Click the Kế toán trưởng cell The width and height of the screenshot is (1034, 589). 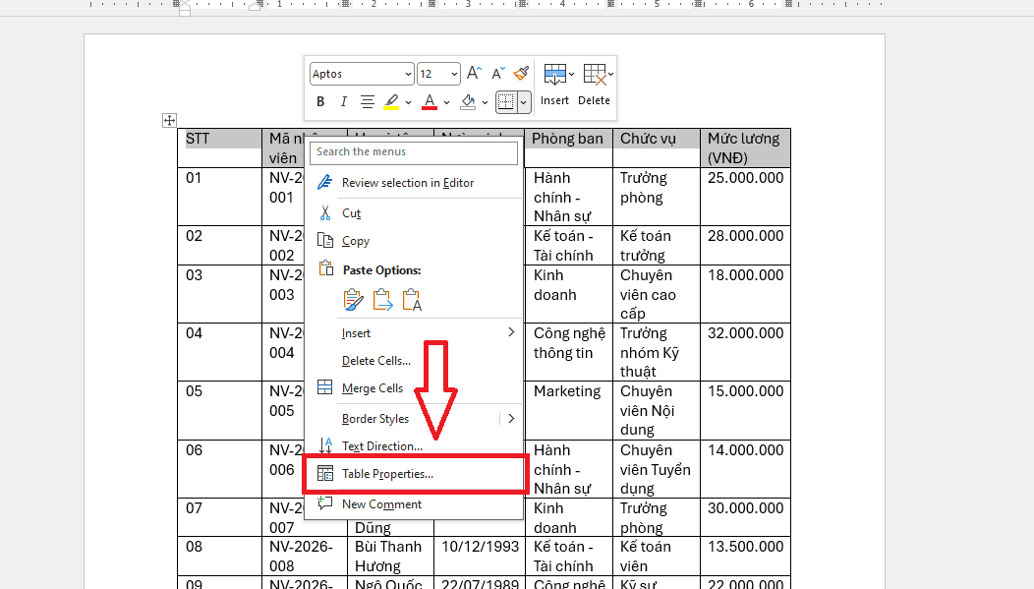pyautogui.click(x=657, y=246)
